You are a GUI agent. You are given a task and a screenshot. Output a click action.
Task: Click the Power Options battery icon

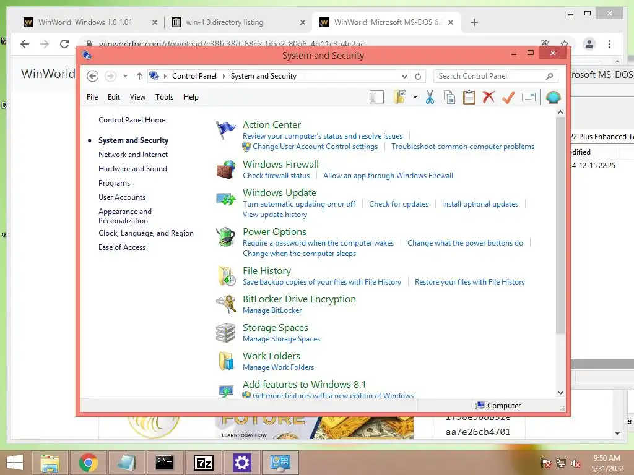click(x=225, y=237)
